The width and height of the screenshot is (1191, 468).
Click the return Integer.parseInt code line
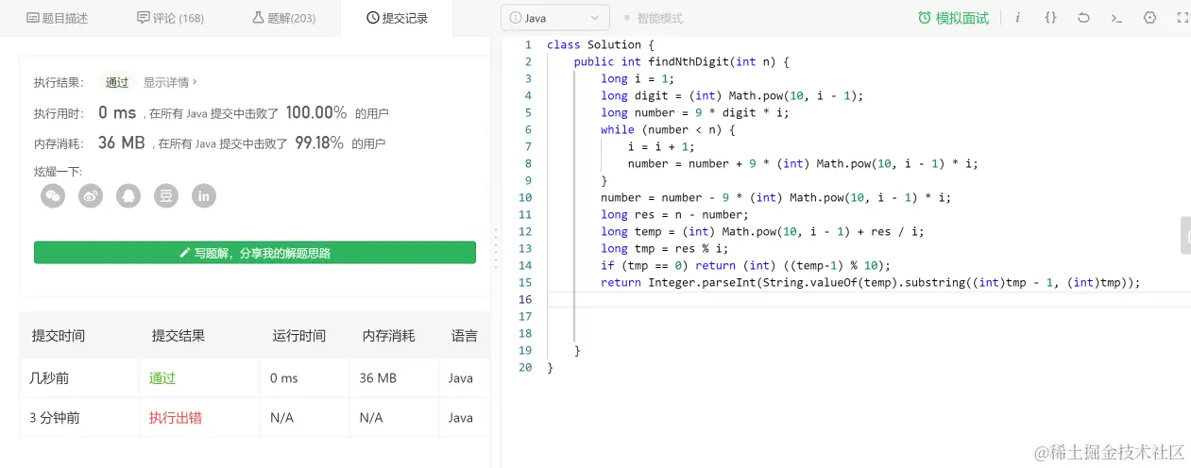tap(871, 282)
